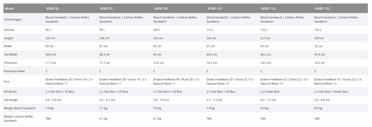
Task: Click the KODE 135 column header
Action: (322, 9)
